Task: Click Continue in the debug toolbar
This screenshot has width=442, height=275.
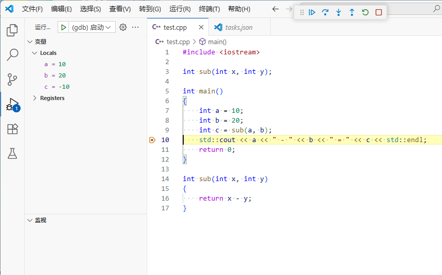Action: pyautogui.click(x=312, y=12)
